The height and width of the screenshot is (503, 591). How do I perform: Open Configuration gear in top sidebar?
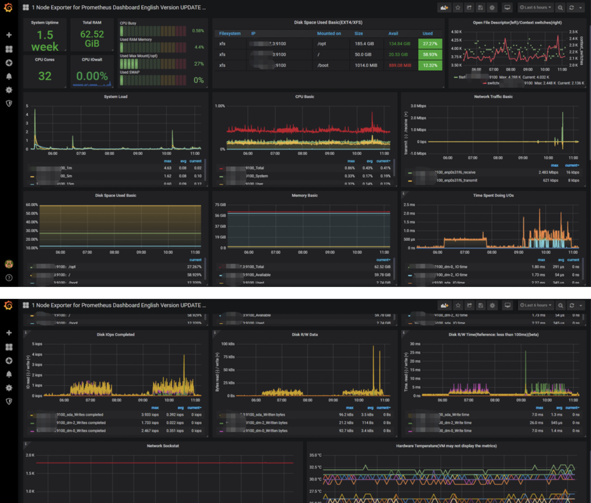[9, 90]
